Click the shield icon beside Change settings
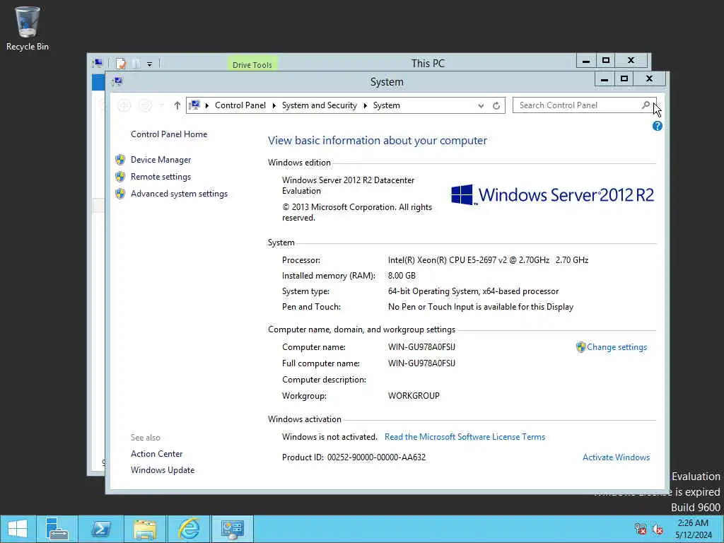The width and height of the screenshot is (724, 543). (x=581, y=347)
